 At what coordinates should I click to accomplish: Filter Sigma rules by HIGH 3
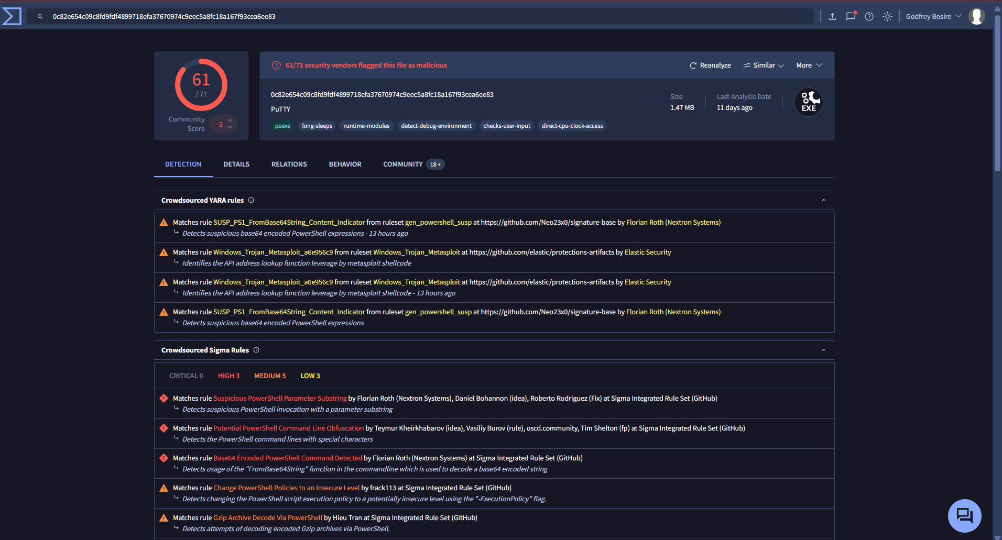point(228,376)
